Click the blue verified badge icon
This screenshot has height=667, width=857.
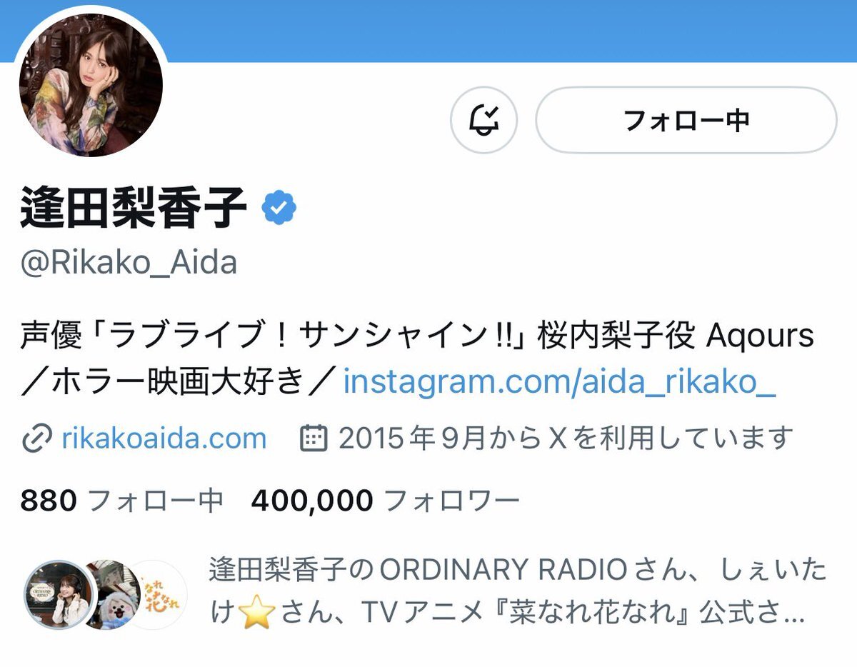[x=279, y=209]
